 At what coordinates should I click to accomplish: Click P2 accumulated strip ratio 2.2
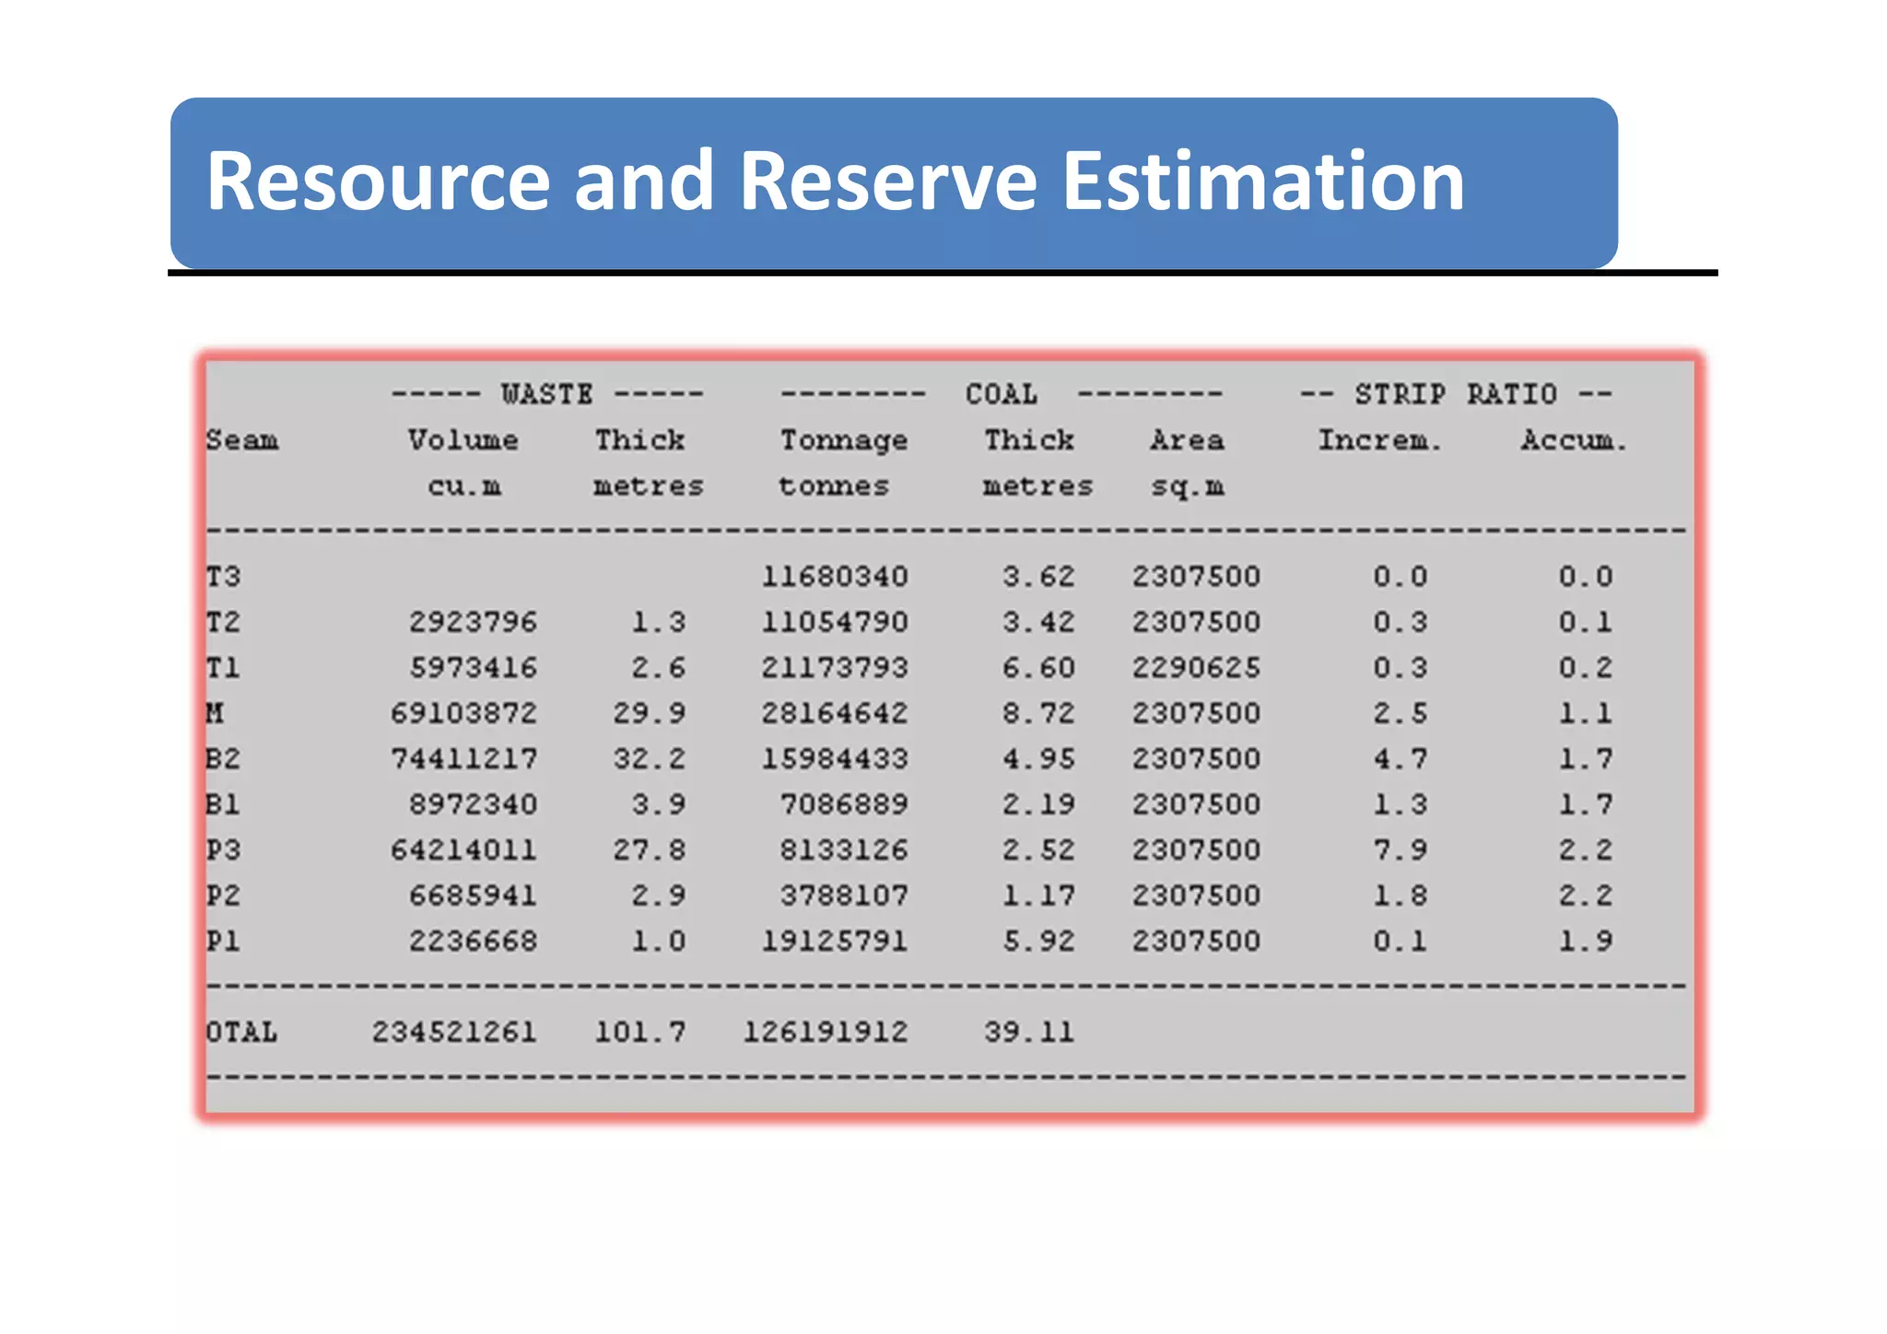tap(1585, 895)
